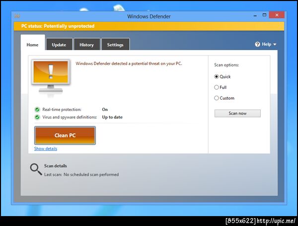
Task: Open the Show details link
Action: [46, 149]
